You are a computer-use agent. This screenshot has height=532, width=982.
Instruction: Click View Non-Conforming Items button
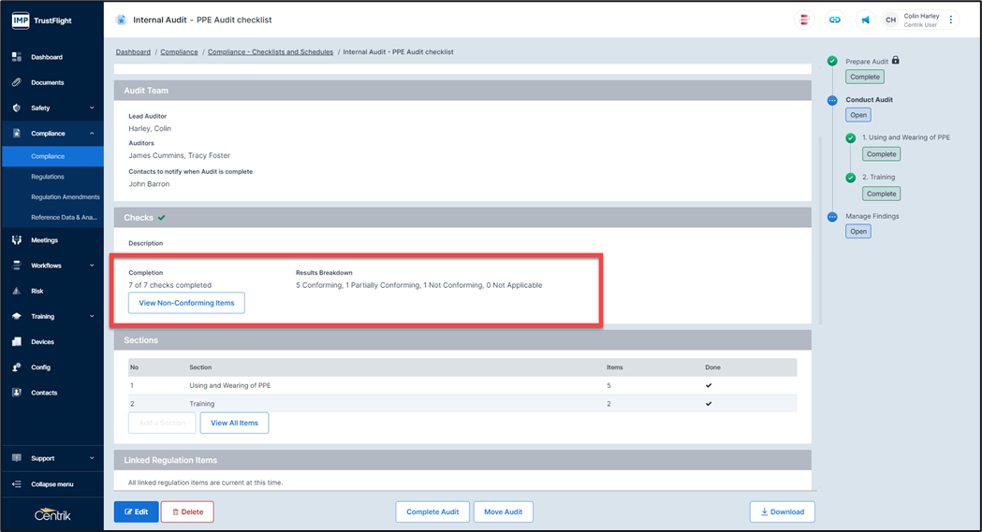point(186,303)
